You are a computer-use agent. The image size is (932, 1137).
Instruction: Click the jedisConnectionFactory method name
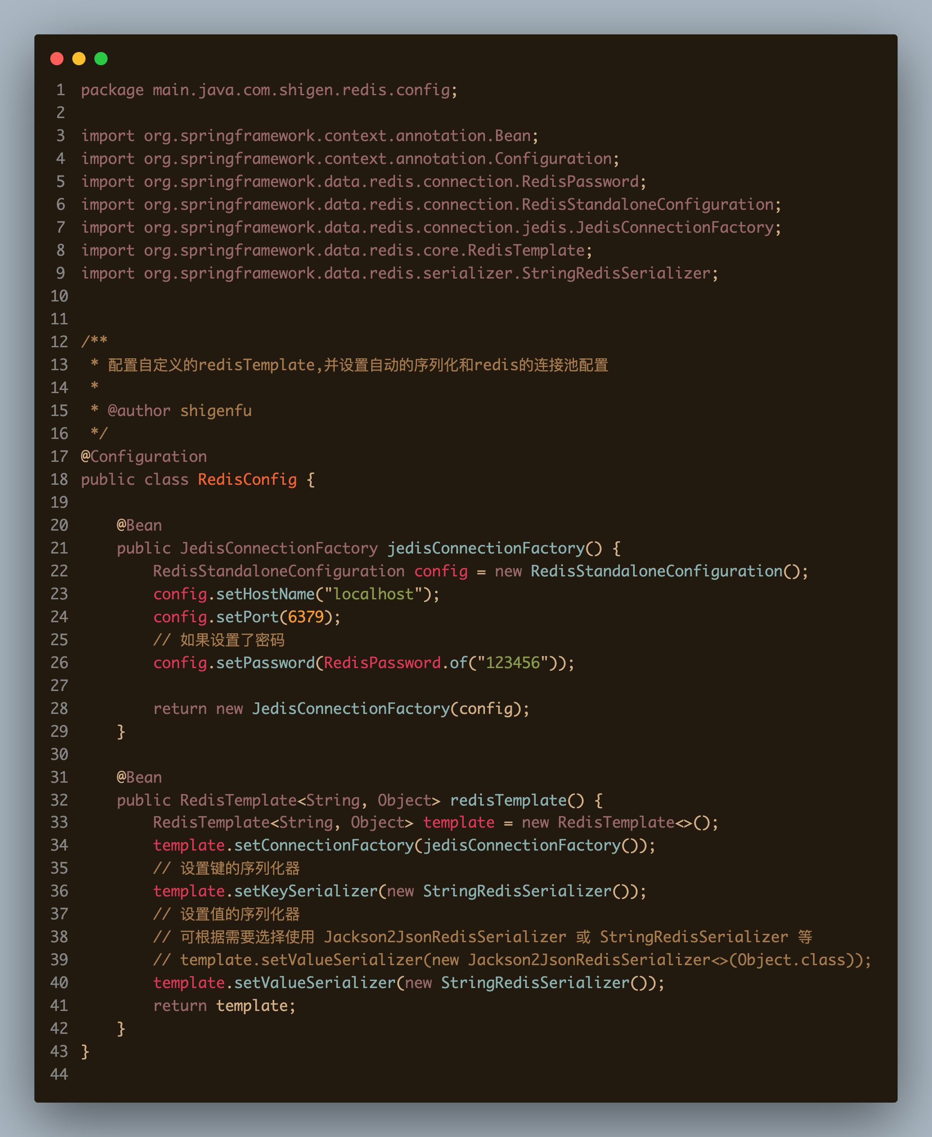pyautogui.click(x=486, y=548)
